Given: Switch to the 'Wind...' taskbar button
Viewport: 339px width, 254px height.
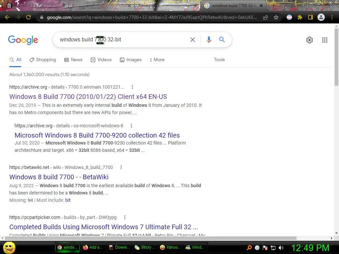Looking at the screenshot, I should click(195, 247).
